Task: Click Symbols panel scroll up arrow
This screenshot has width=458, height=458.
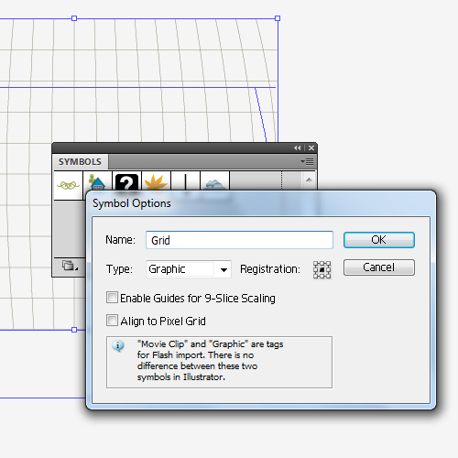Action: (x=309, y=180)
